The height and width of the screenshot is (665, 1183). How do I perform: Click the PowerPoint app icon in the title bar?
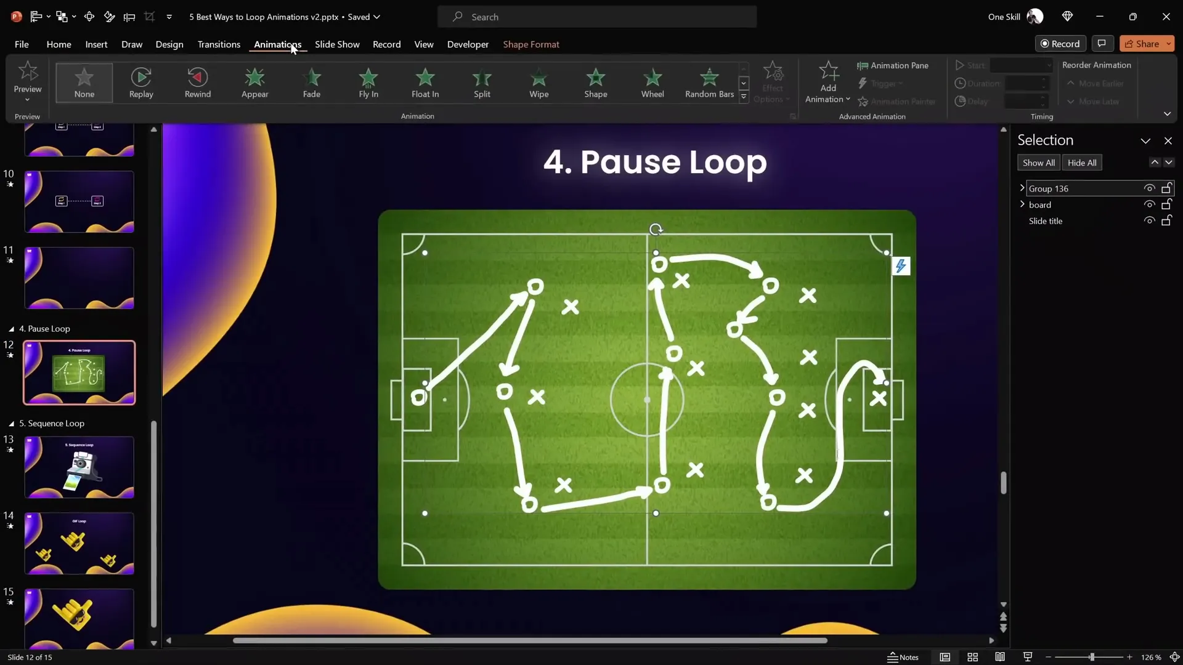[17, 17]
